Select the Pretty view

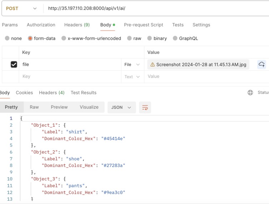click(11, 107)
